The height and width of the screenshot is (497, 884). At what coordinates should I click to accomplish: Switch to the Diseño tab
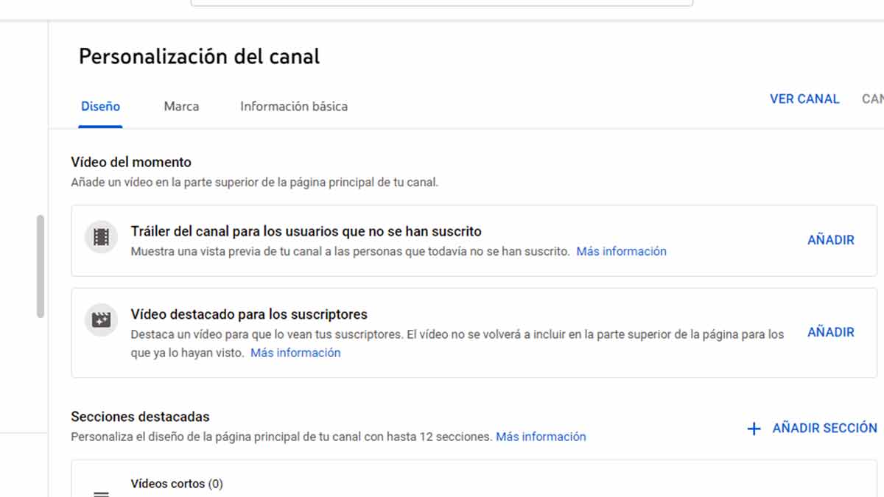100,107
